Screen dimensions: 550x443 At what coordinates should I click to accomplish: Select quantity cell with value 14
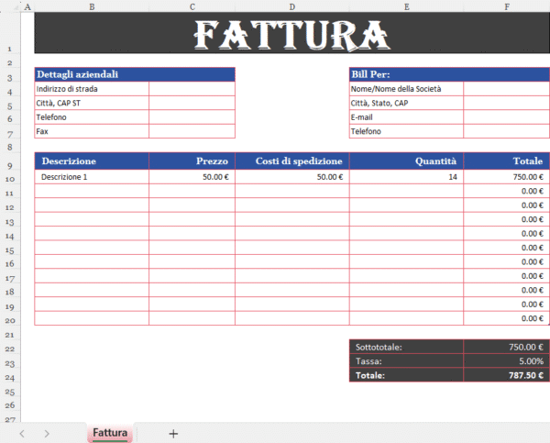point(406,177)
